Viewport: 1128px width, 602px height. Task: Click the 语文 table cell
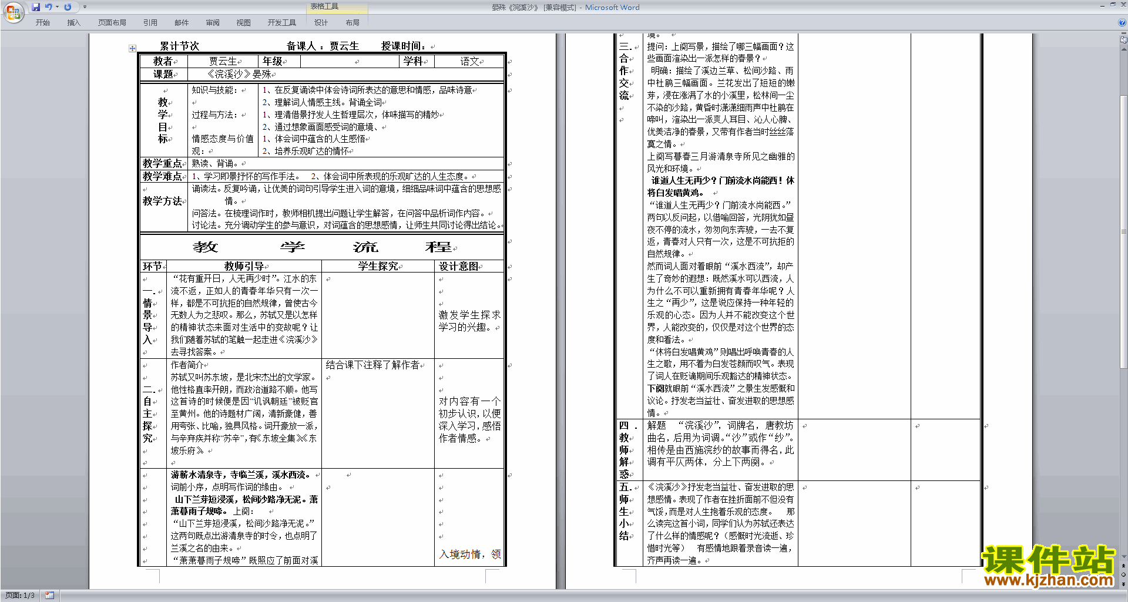click(470, 61)
